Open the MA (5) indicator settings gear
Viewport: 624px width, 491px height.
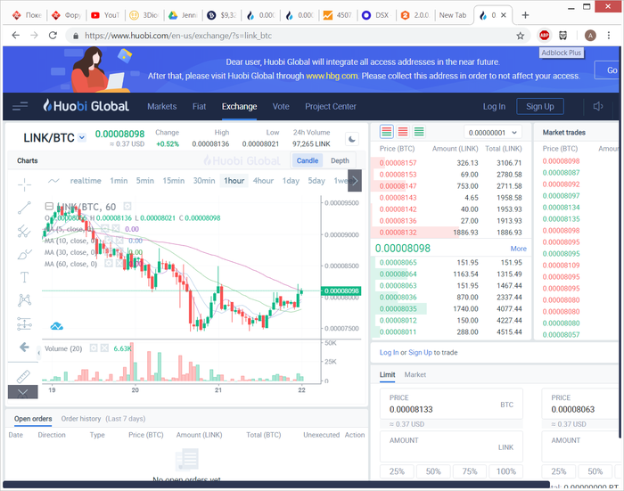coord(104,229)
